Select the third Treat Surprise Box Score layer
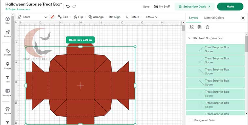Screen dimensions: 248x125 (x=215, y=71)
